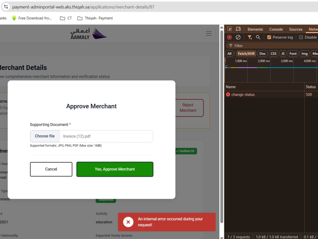Stop recording the network log
Screen dimensions: 318x239
tap(229, 37)
